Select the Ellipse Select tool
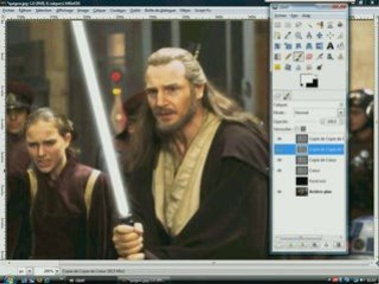The image size is (379, 284). coord(288,25)
